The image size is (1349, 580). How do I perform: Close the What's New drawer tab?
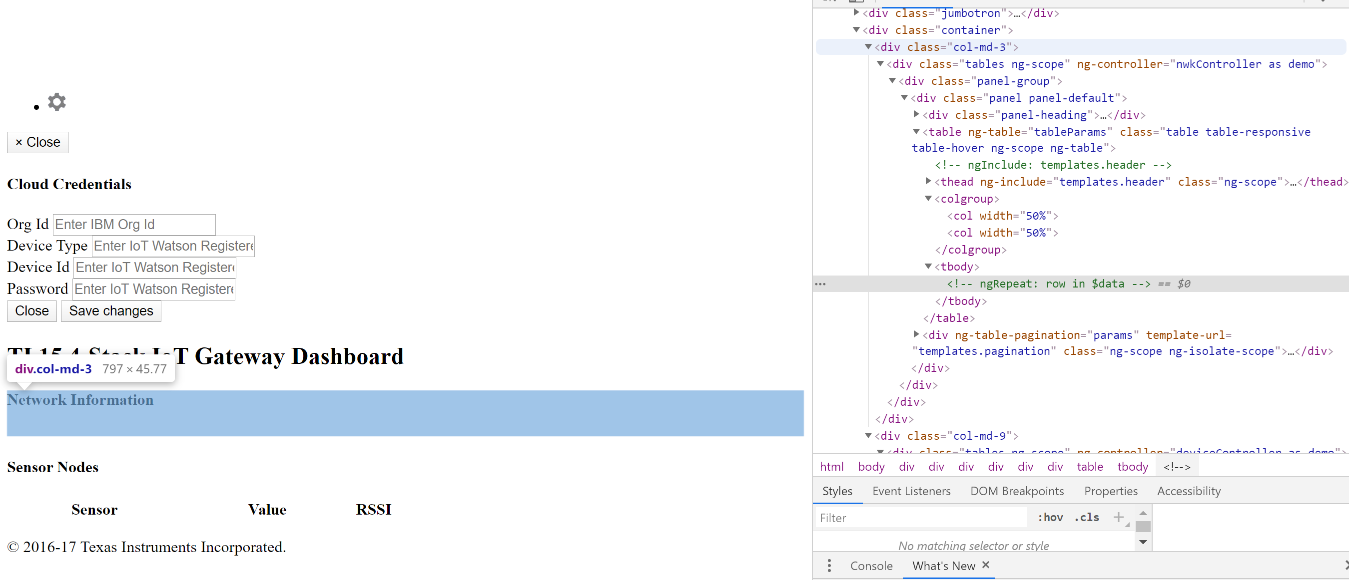986,565
